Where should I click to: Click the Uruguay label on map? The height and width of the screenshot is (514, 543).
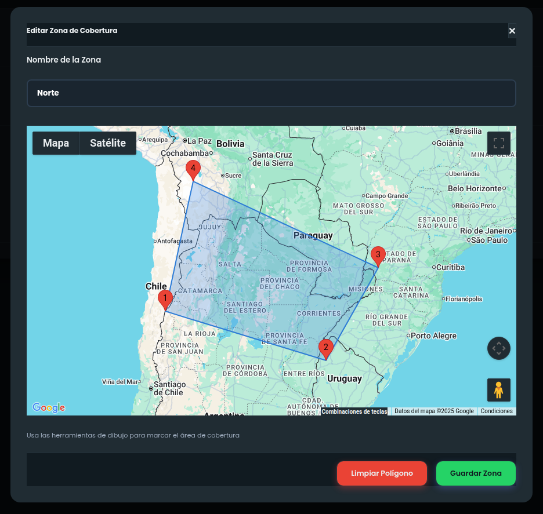point(345,378)
